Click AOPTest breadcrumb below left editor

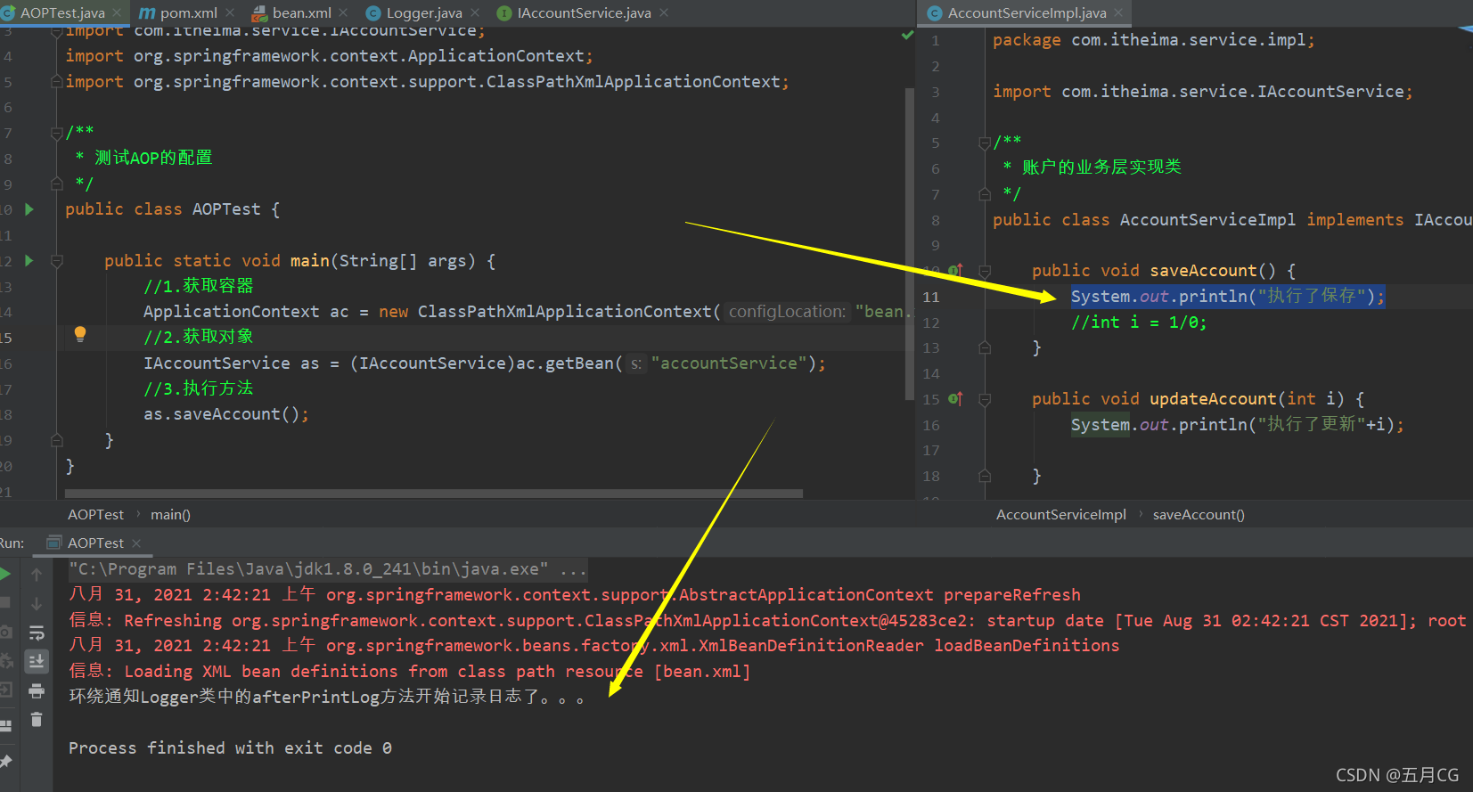tap(95, 515)
